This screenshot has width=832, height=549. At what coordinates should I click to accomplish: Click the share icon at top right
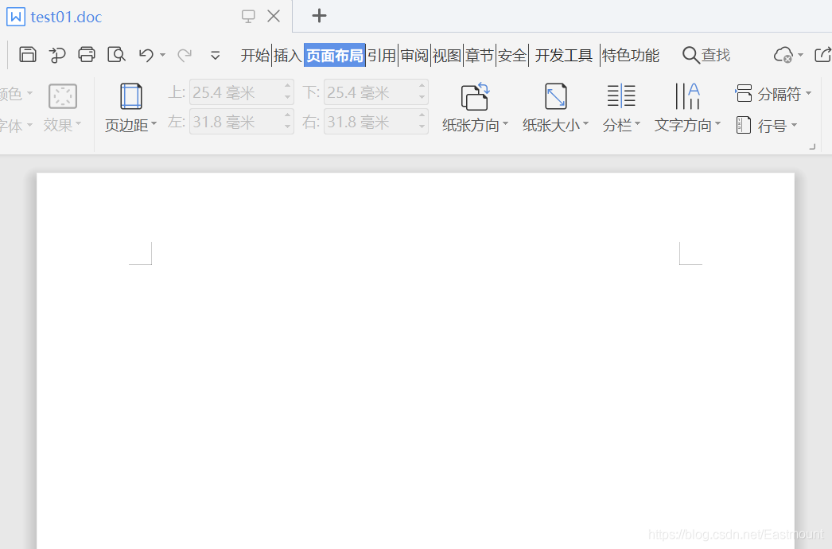pos(822,55)
